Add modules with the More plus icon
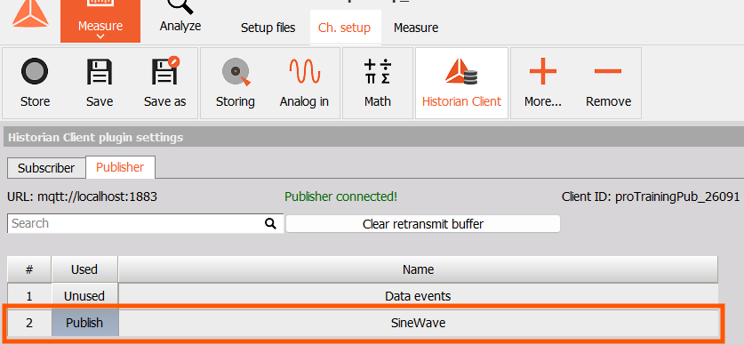 pos(543,71)
